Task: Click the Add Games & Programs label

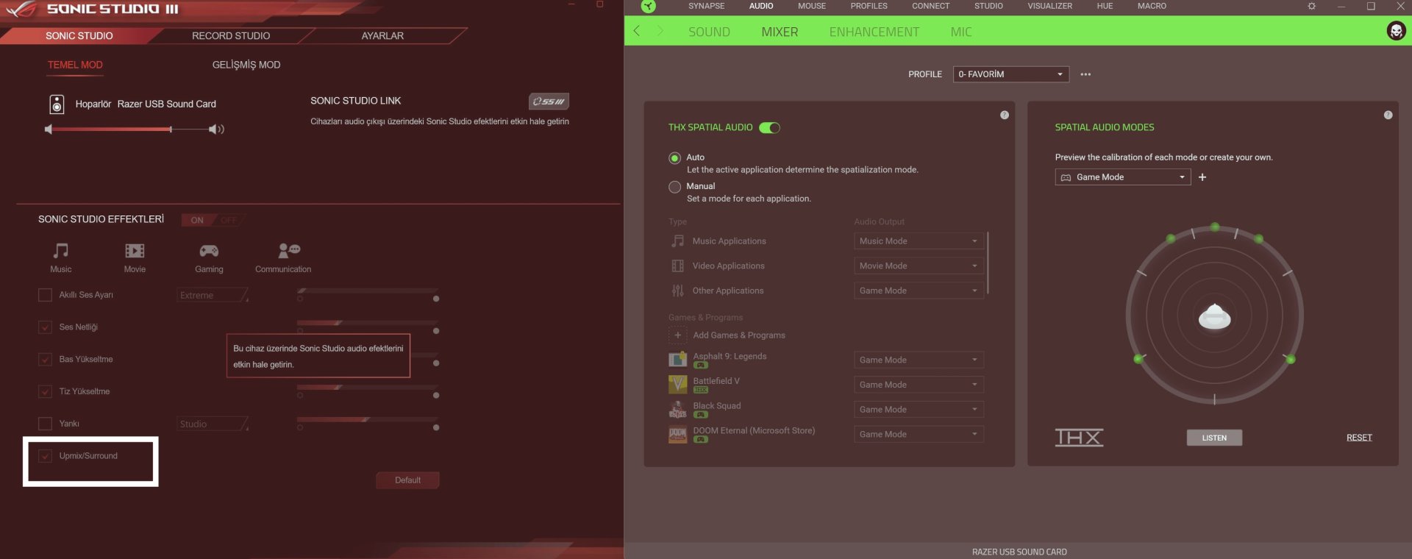Action: [739, 335]
